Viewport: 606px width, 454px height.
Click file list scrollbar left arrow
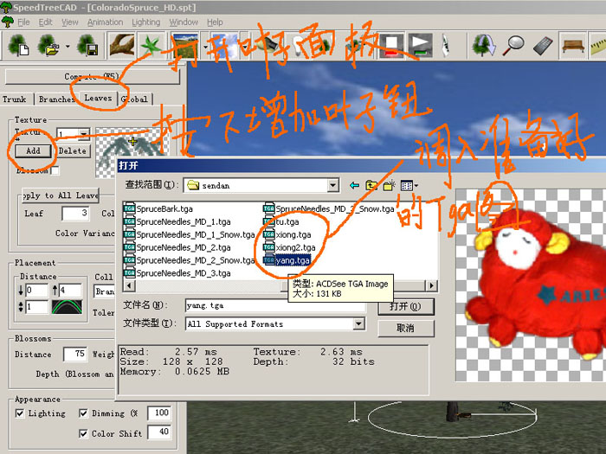pyautogui.click(x=129, y=285)
